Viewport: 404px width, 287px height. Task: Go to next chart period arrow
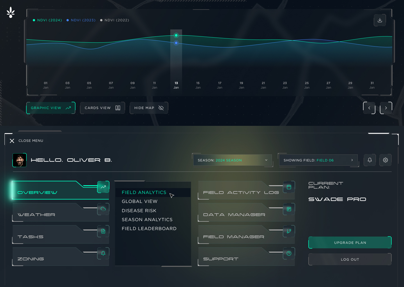coord(386,108)
